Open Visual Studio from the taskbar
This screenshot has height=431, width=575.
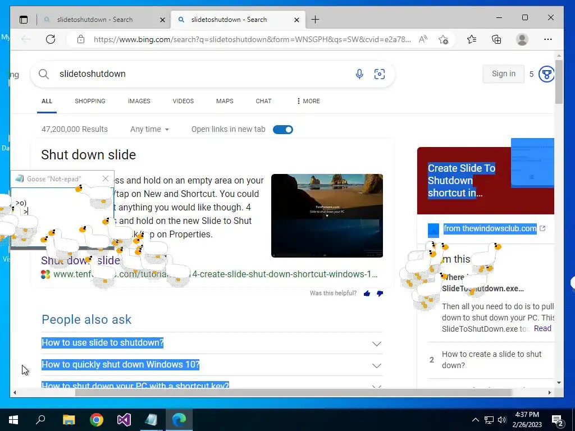coord(124,420)
